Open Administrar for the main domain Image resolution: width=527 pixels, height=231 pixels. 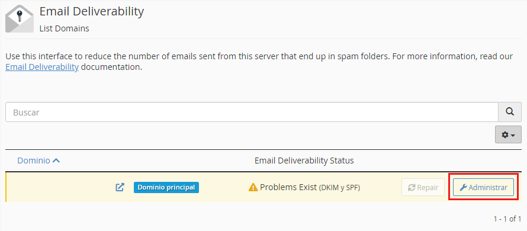click(483, 187)
